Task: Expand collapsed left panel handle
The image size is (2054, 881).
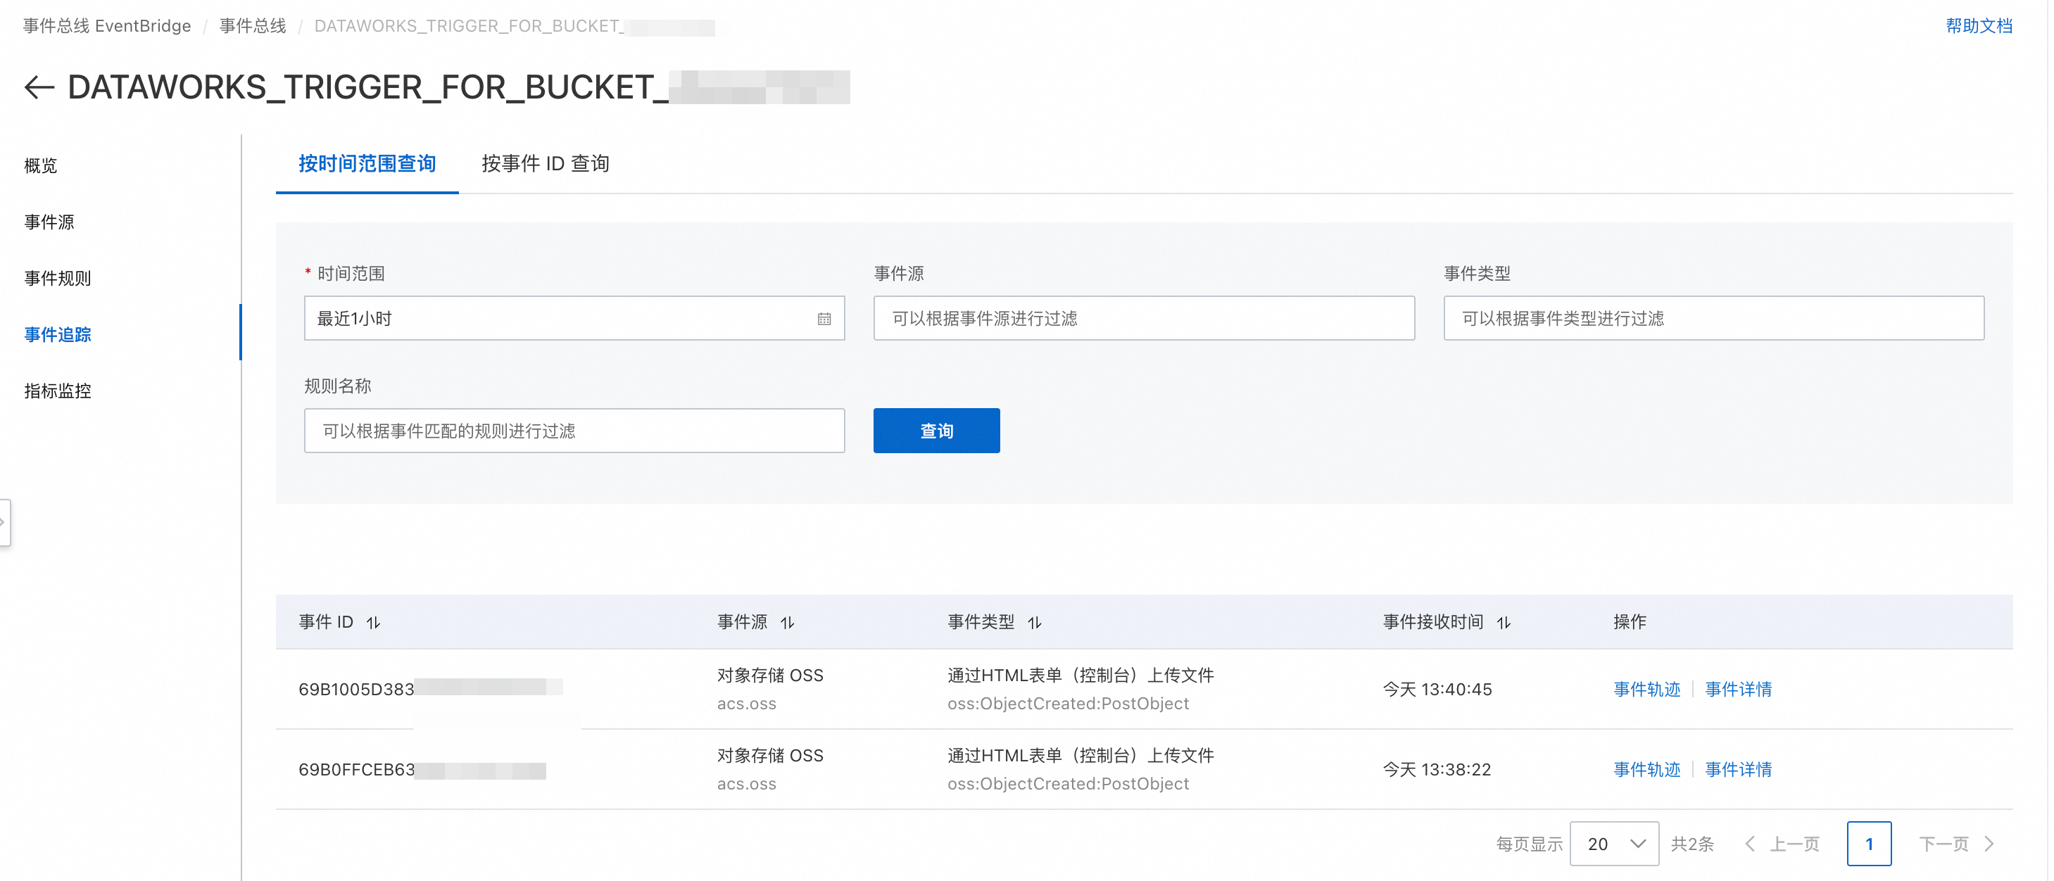Action: (4, 522)
